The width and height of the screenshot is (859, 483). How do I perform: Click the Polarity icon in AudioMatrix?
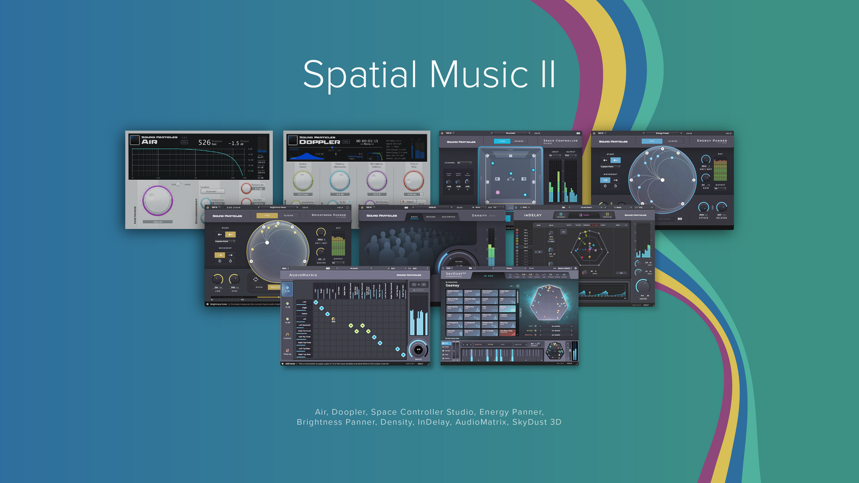click(x=287, y=352)
